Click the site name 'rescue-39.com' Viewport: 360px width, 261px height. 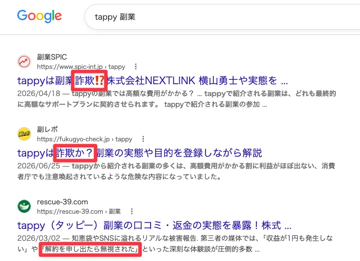click(62, 202)
